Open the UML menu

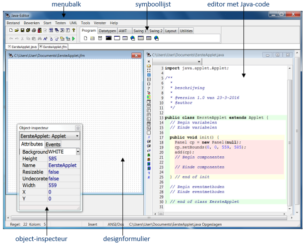click(x=73, y=23)
